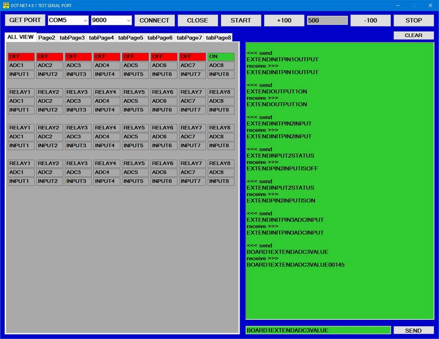Click the STOP button
This screenshot has width=439, height=339.
[414, 21]
